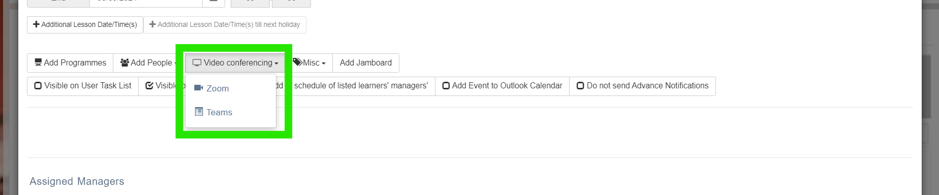
Task: Enable Visible on User Task List
Action: (83, 86)
